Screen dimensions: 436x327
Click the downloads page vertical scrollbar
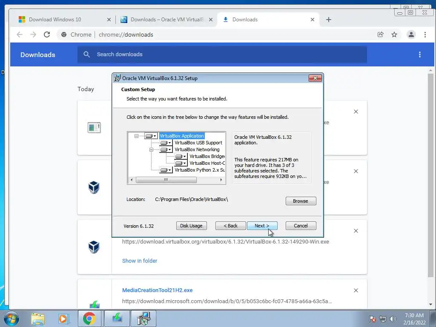click(x=431, y=175)
